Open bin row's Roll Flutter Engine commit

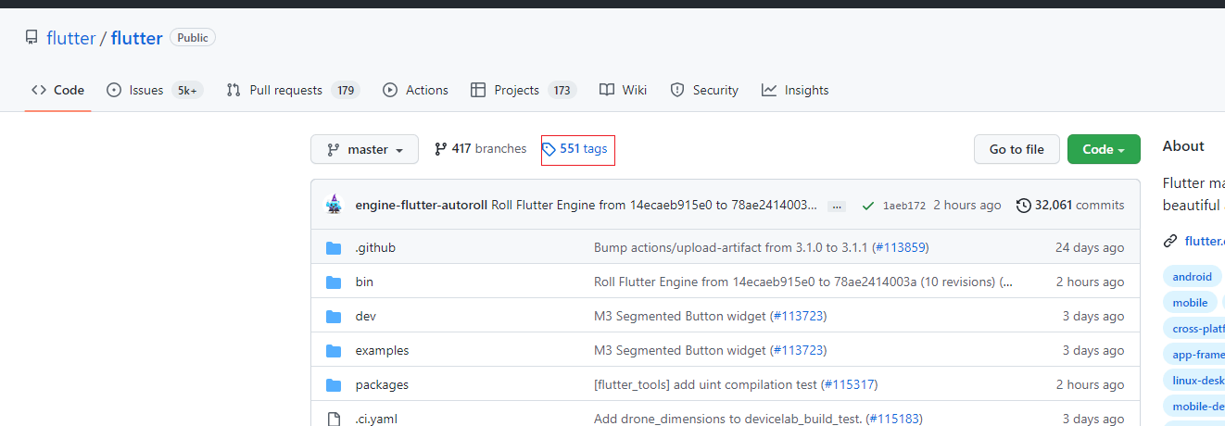coord(795,282)
